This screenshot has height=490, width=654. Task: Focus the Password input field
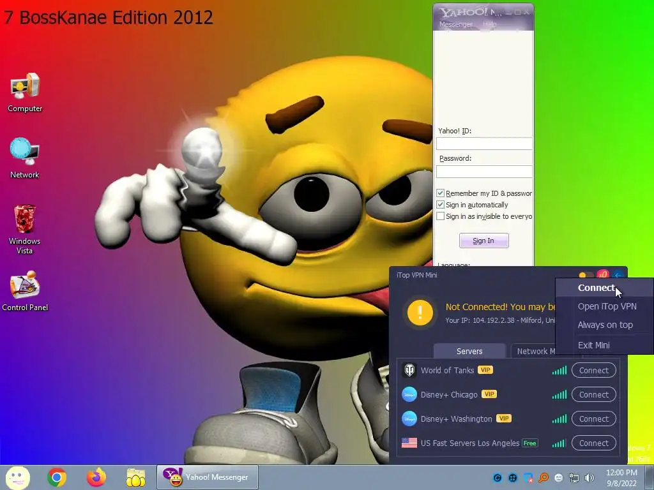pos(484,171)
